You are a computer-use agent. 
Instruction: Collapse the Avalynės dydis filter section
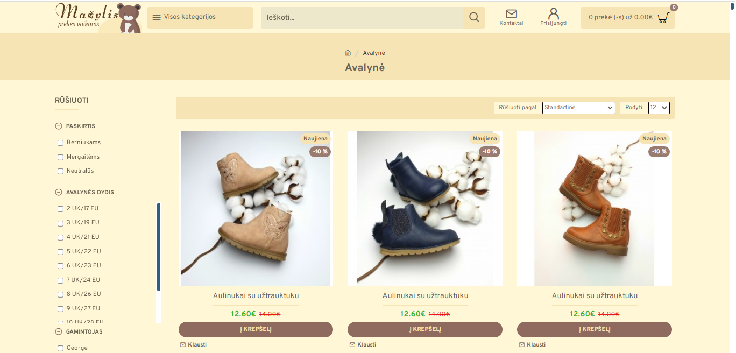[59, 192]
